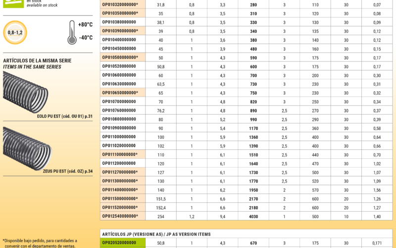The image size is (396, 248).
Task: Click the -40°C minimum temperature label
Action: [85, 38]
